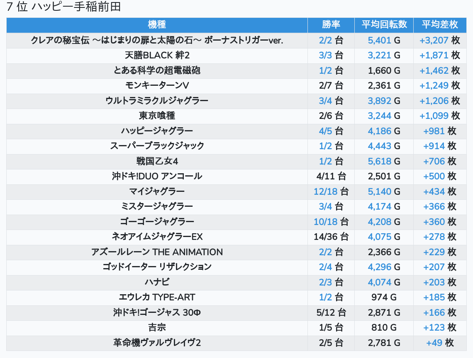Click the 平均回転数 column header

(x=384, y=25)
